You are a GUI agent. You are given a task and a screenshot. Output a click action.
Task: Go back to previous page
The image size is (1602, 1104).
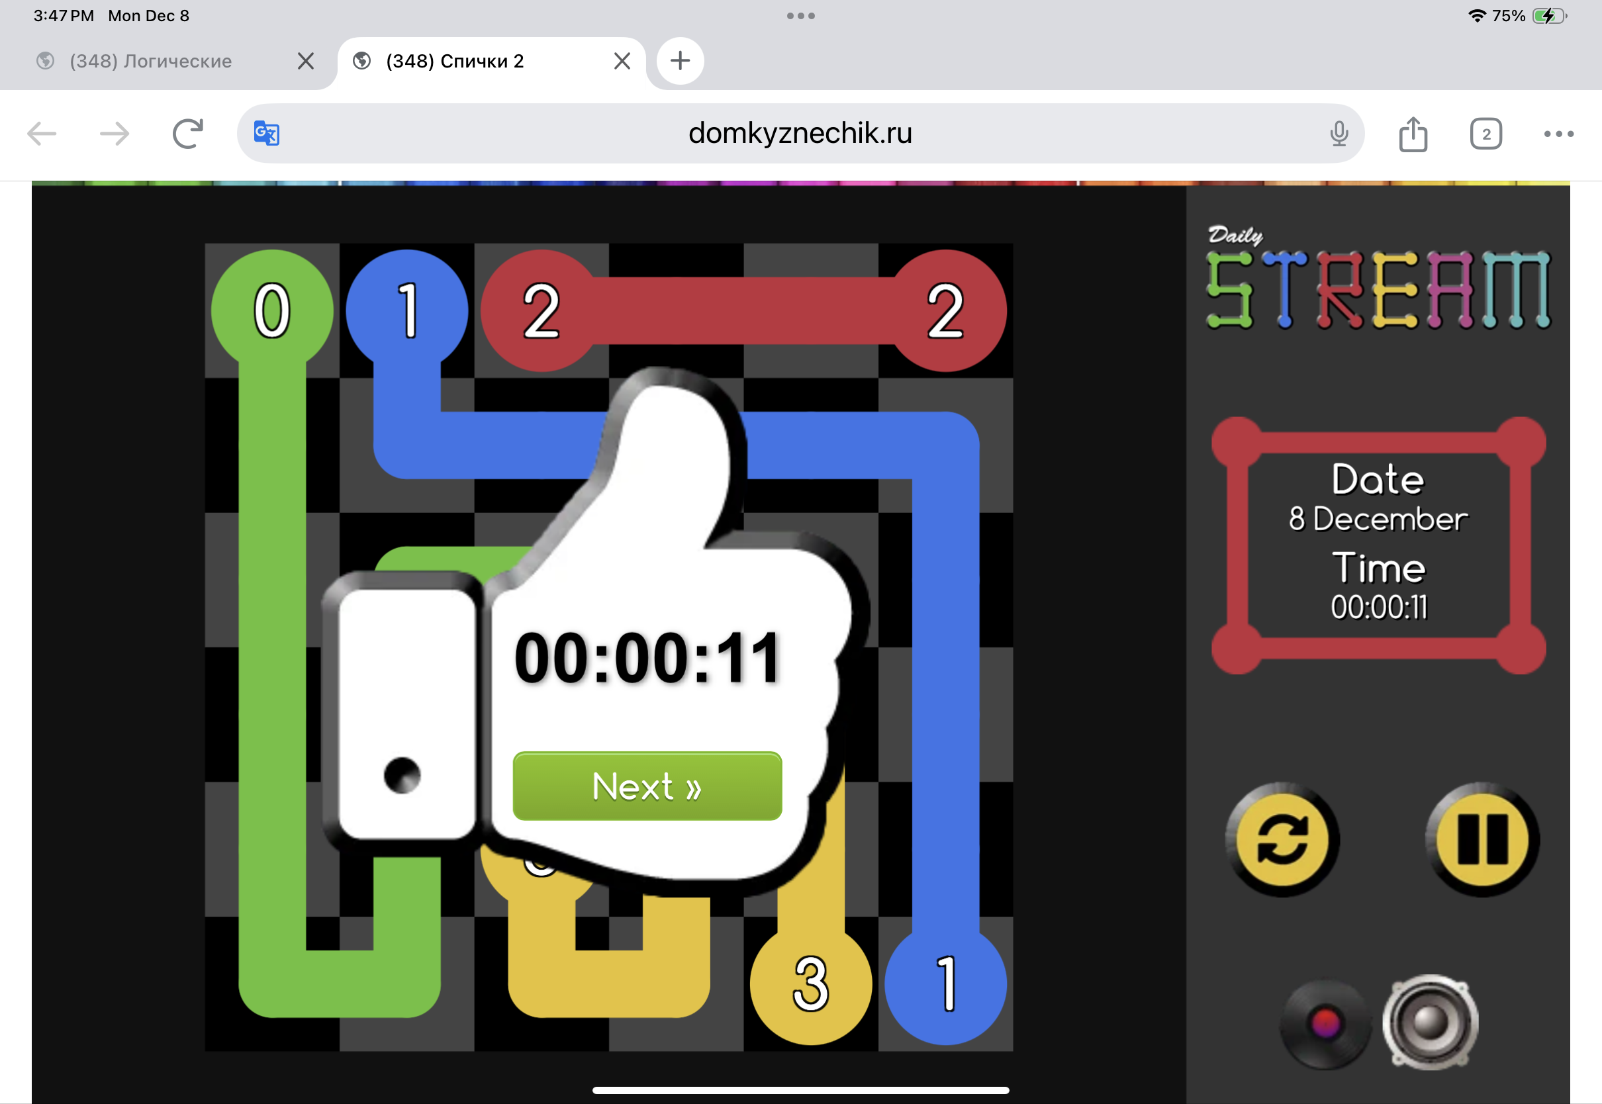pyautogui.click(x=42, y=134)
